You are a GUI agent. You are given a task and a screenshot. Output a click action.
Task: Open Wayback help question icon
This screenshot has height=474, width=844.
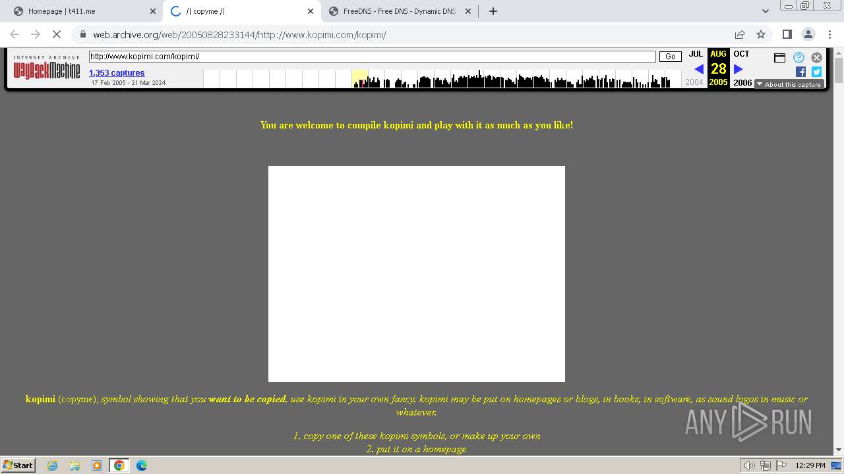click(799, 57)
